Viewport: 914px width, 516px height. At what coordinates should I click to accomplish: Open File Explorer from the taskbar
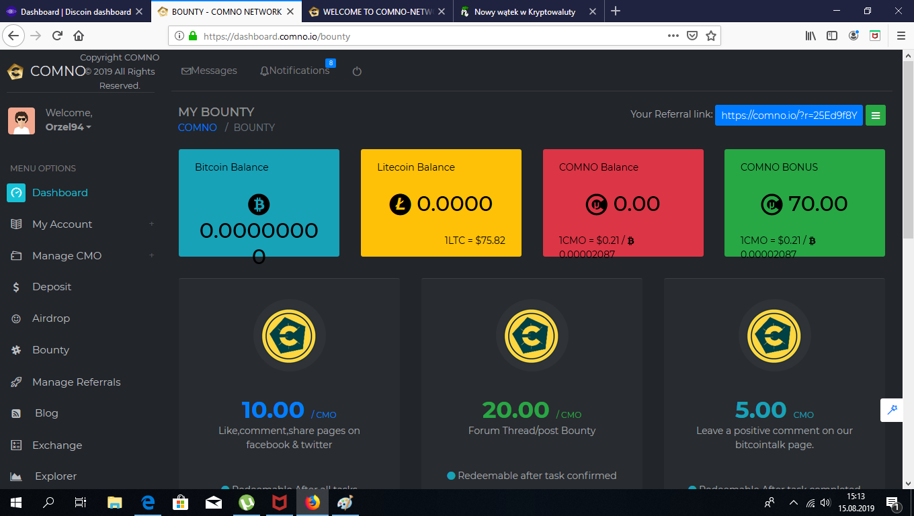(x=115, y=503)
